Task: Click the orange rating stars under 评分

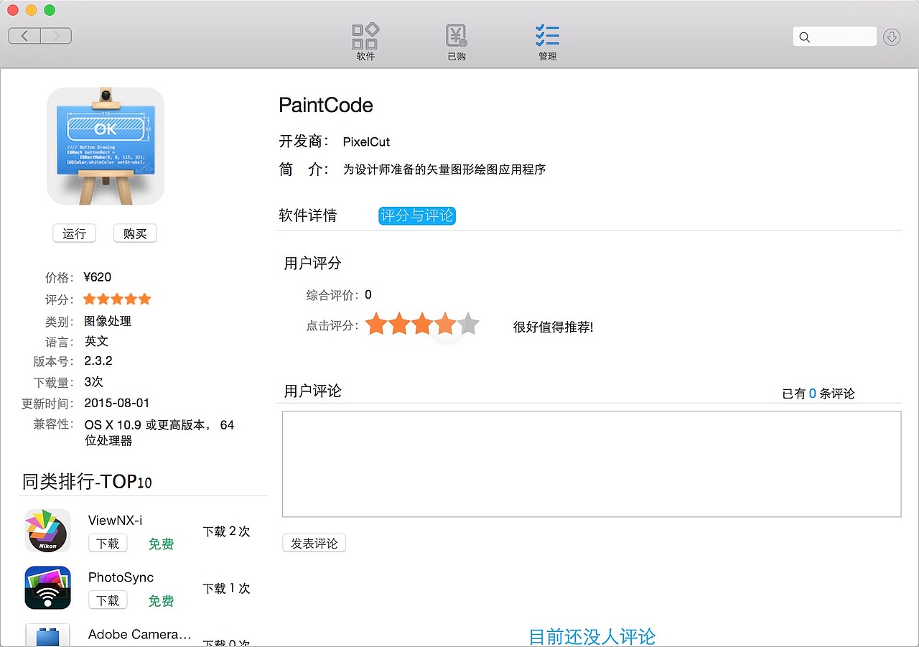Action: click(x=117, y=299)
